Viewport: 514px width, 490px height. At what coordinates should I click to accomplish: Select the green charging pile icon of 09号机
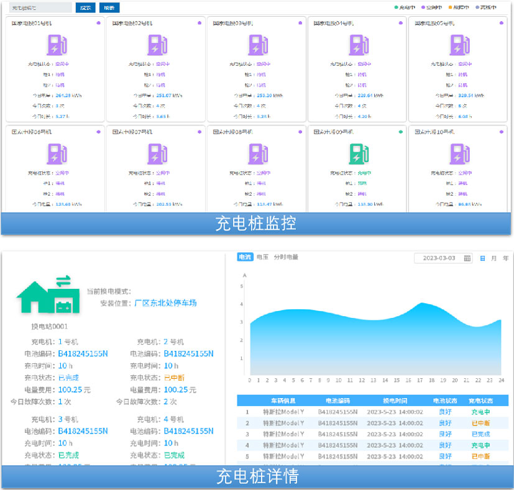point(359,153)
